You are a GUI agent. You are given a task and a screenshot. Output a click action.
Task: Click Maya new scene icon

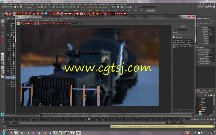click(x=15, y=7)
